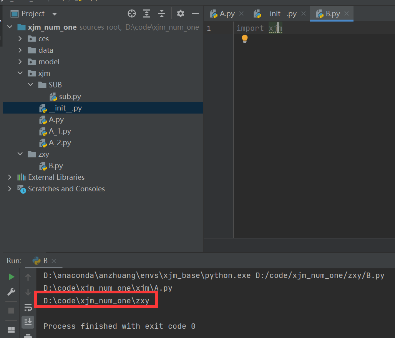395x338 pixels.
Task: Collapse the xjm_num_one root folder
Action: pyautogui.click(x=10, y=27)
